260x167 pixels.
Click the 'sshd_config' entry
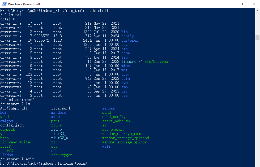tap(114, 117)
